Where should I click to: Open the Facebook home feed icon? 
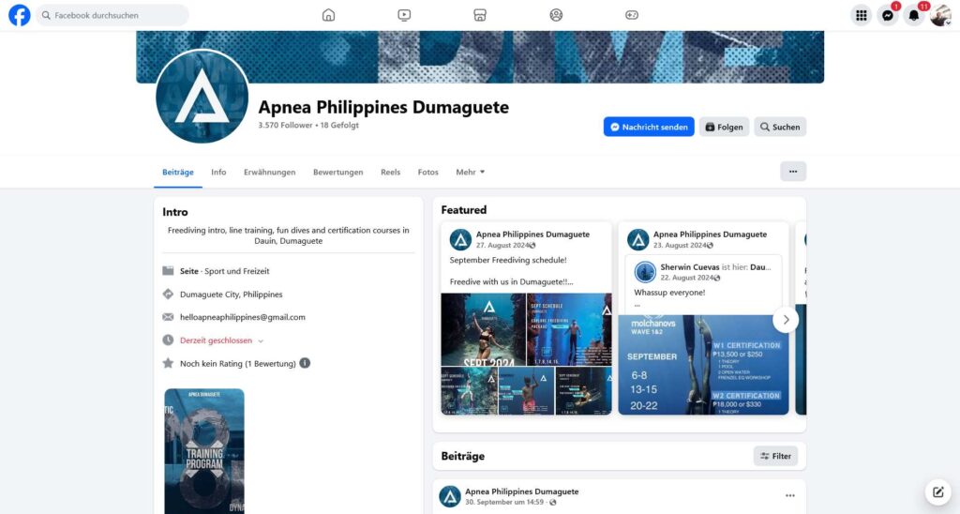coord(328,15)
